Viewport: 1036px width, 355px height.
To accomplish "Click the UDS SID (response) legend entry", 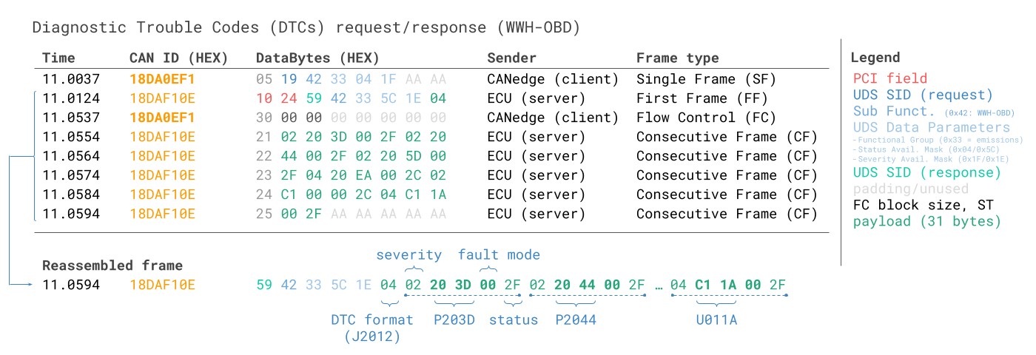I will [926, 172].
